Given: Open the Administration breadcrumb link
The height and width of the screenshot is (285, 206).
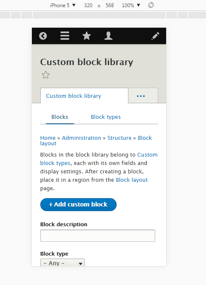Looking at the screenshot, I should click(81, 138).
